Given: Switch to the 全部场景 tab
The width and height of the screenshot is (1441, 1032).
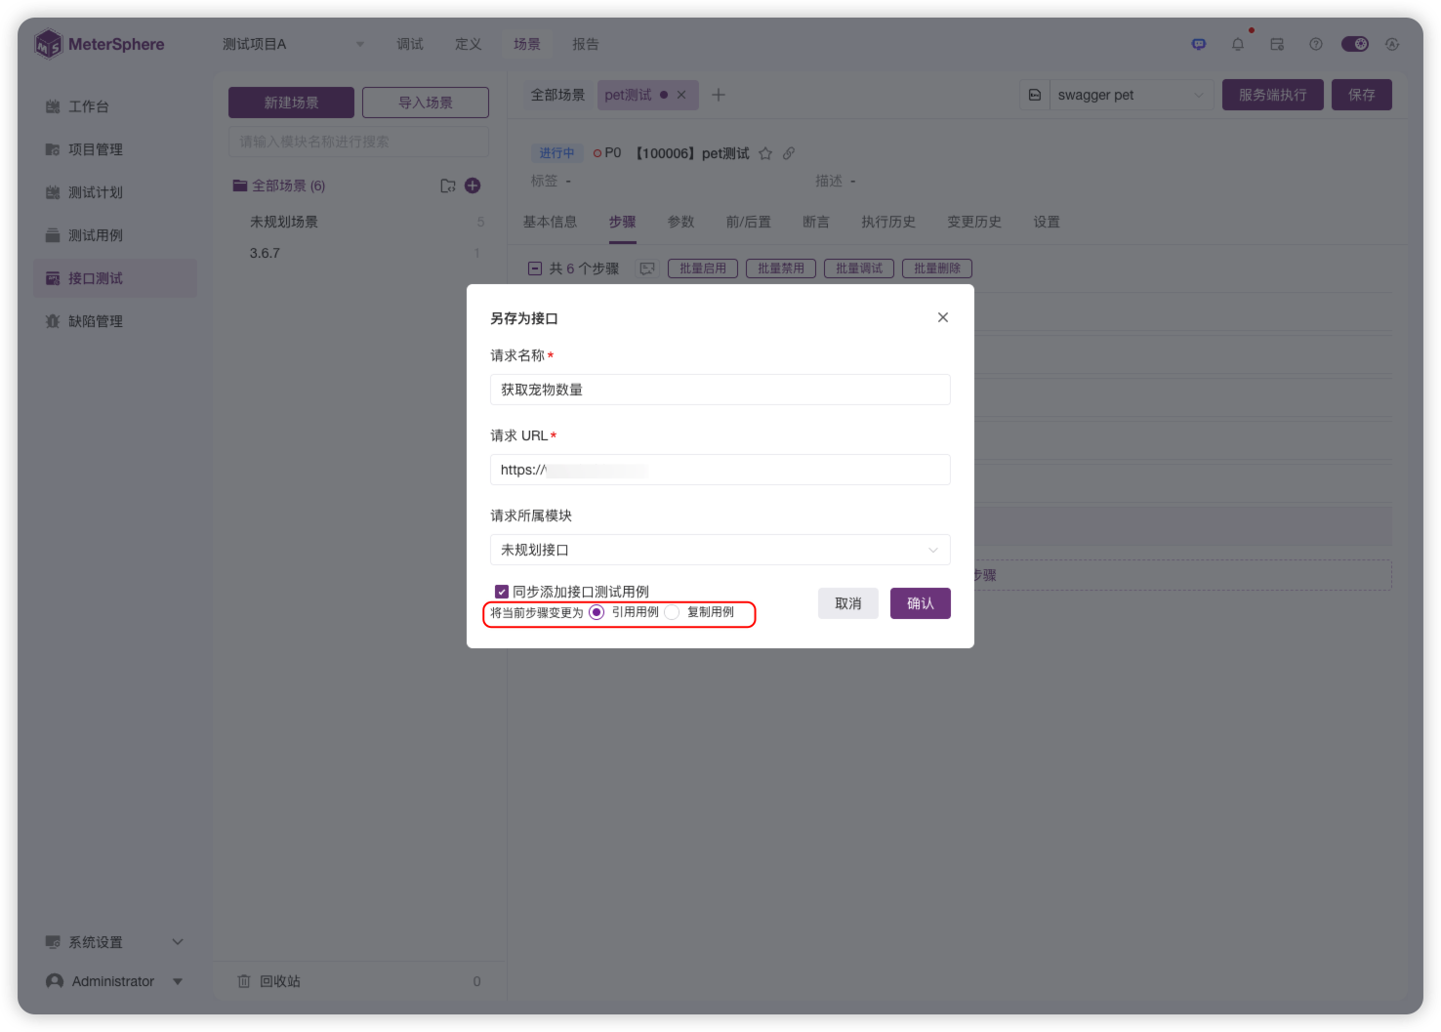Looking at the screenshot, I should [x=557, y=95].
